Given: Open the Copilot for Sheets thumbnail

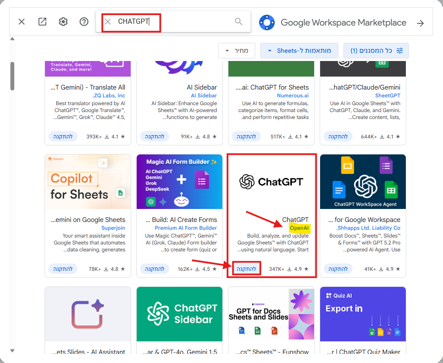Looking at the screenshot, I should (88, 182).
